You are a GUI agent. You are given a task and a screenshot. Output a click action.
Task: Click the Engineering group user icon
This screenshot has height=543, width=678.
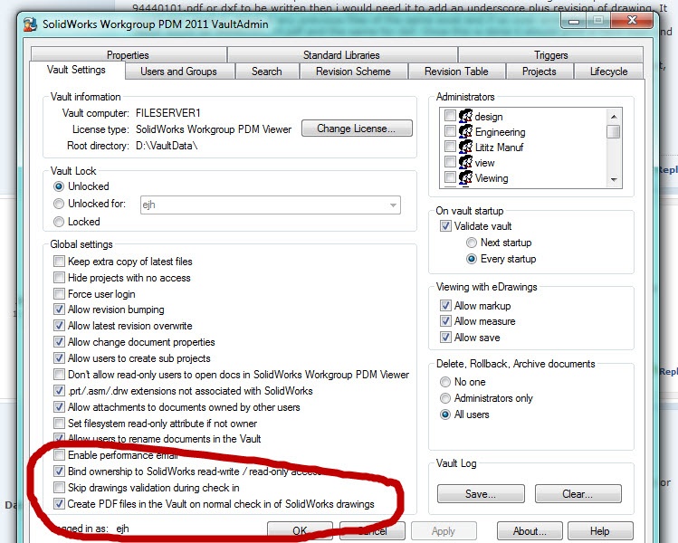[x=465, y=131]
